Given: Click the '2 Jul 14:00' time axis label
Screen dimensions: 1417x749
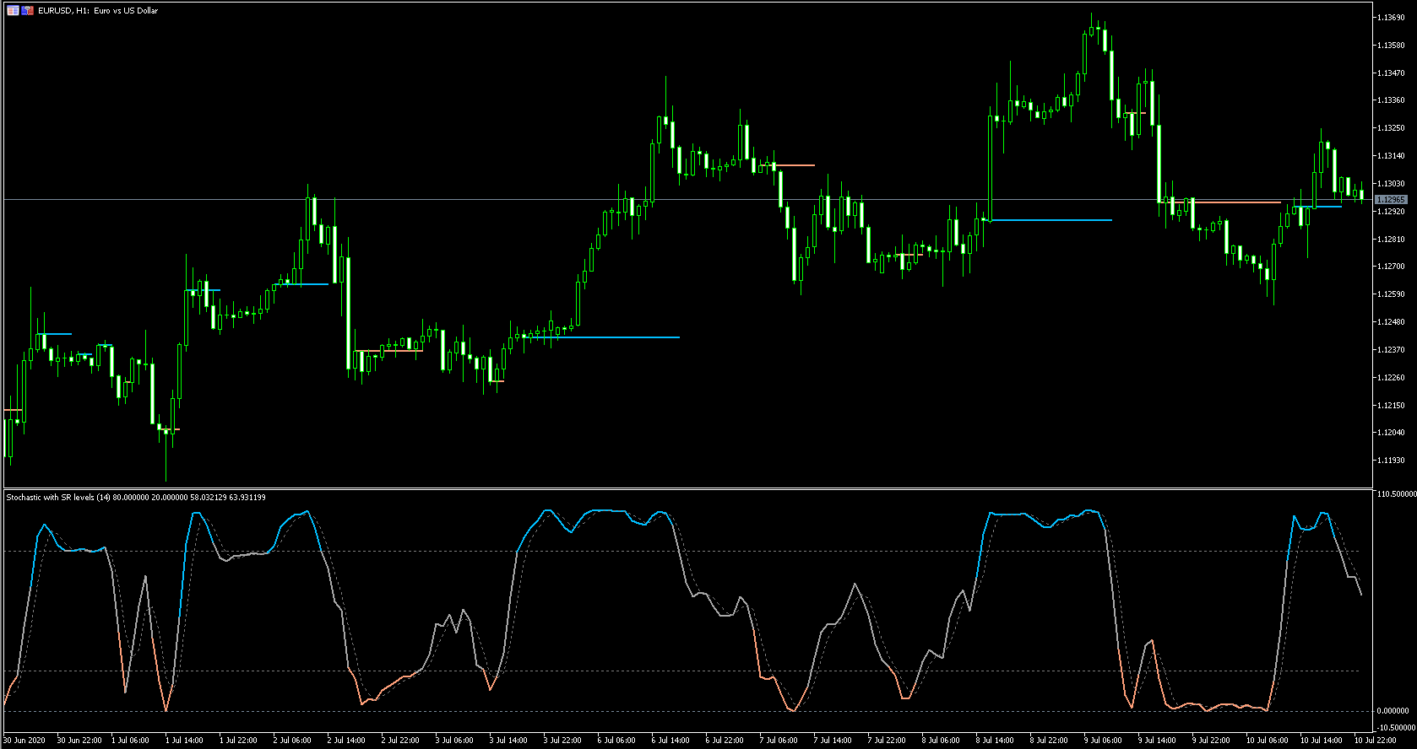Looking at the screenshot, I should [x=346, y=741].
